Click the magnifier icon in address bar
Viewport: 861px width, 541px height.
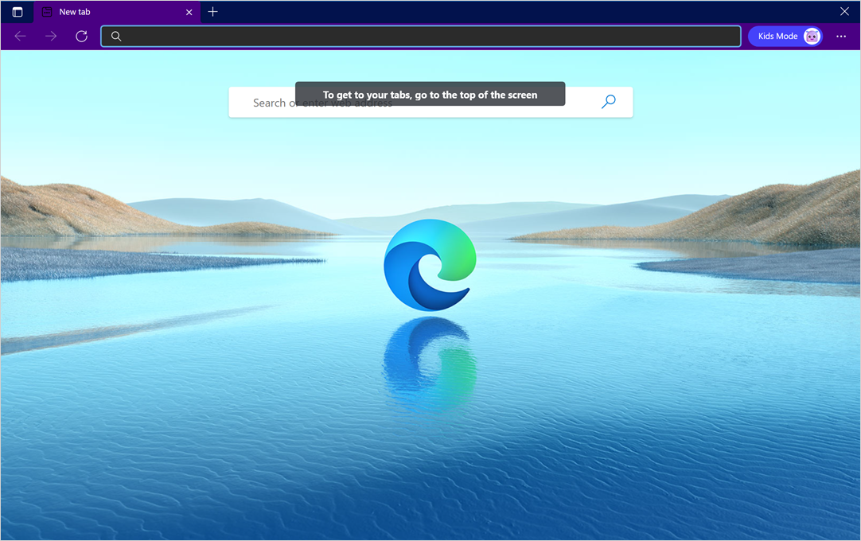[x=116, y=36]
